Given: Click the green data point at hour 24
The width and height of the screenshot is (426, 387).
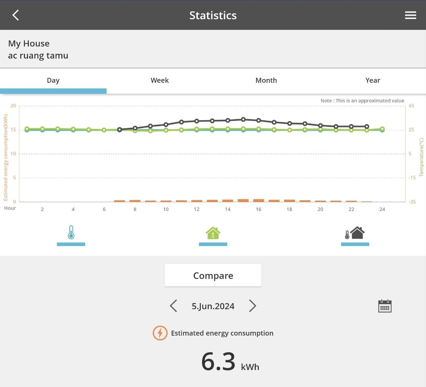Looking at the screenshot, I should pyautogui.click(x=382, y=129).
